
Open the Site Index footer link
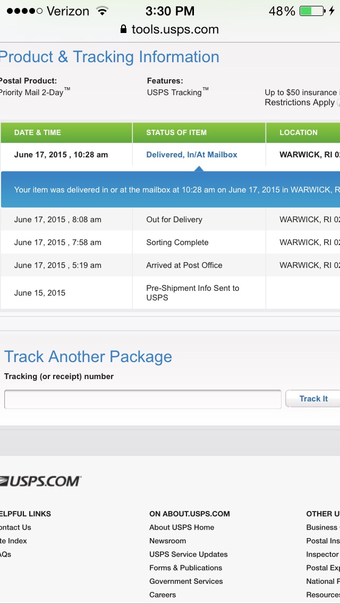13,541
